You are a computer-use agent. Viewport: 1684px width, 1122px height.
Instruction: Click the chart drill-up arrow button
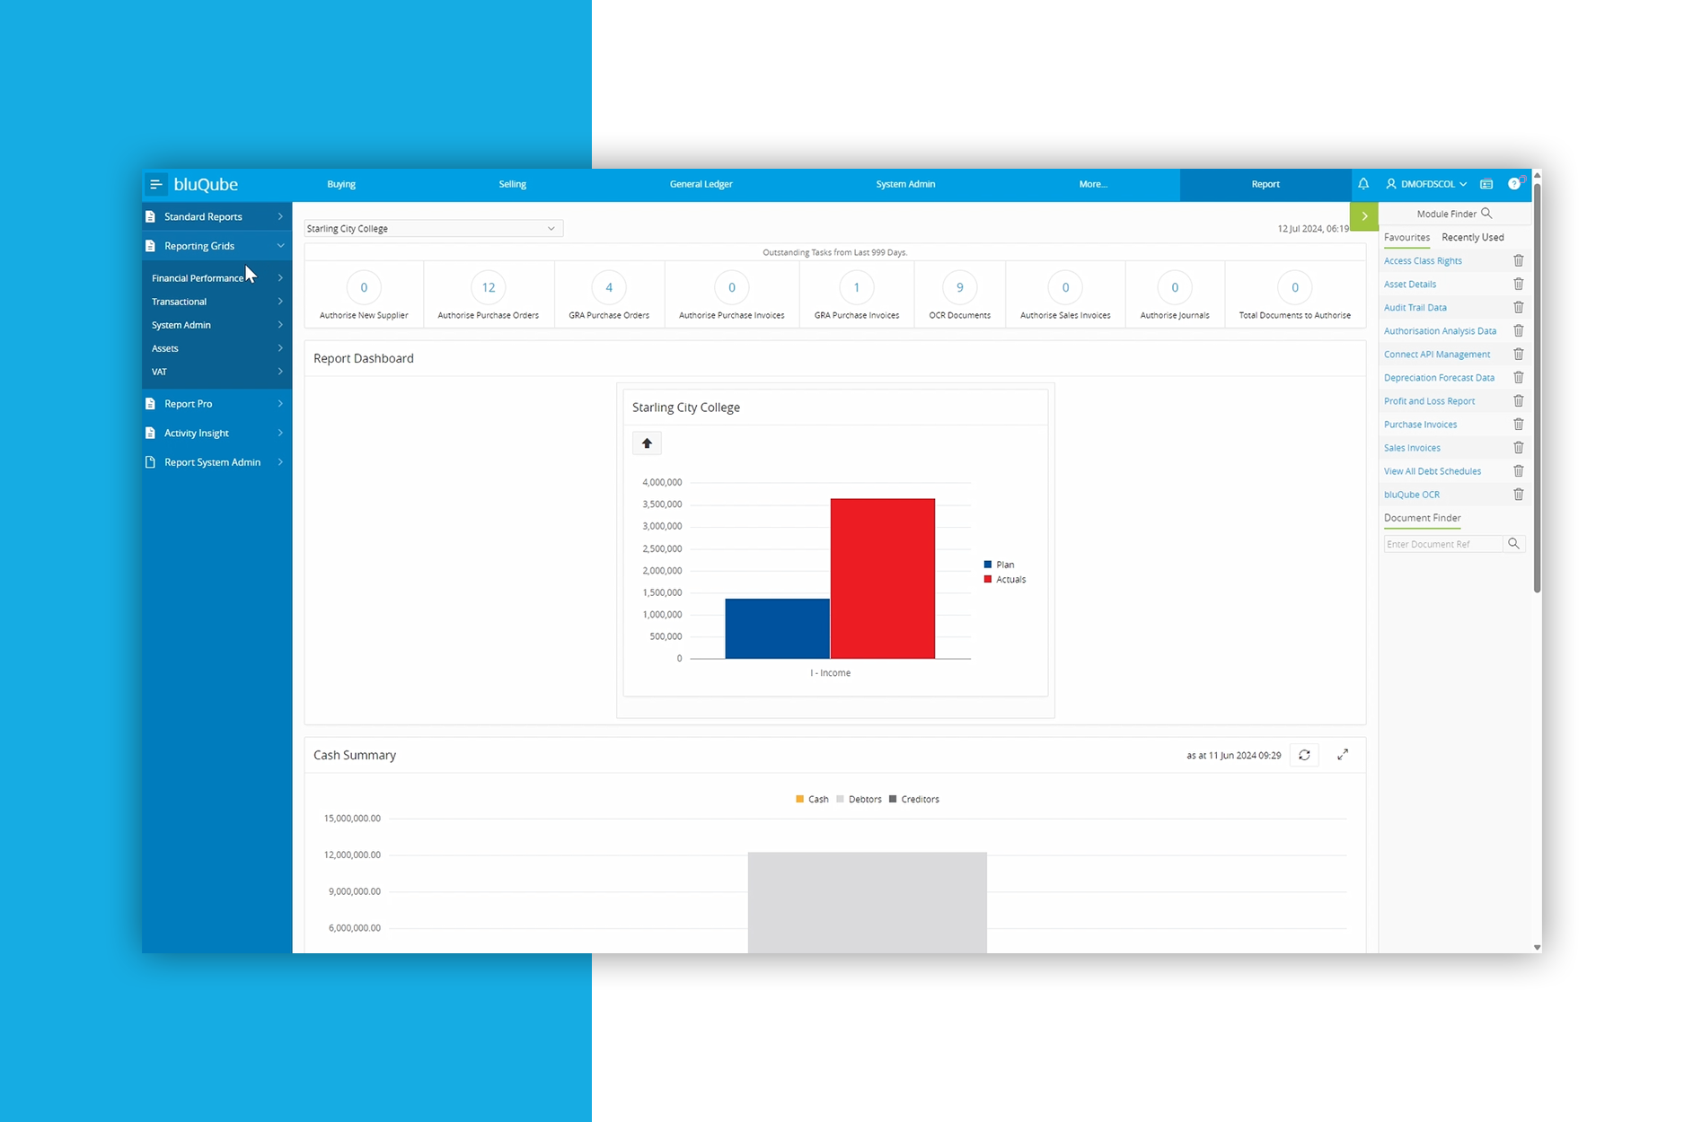click(x=647, y=443)
